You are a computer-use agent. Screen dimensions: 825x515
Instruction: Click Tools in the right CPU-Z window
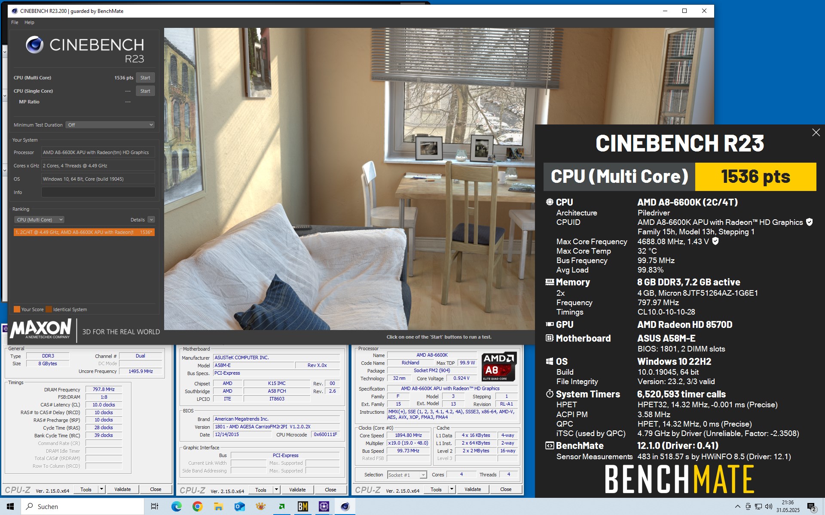coord(436,489)
